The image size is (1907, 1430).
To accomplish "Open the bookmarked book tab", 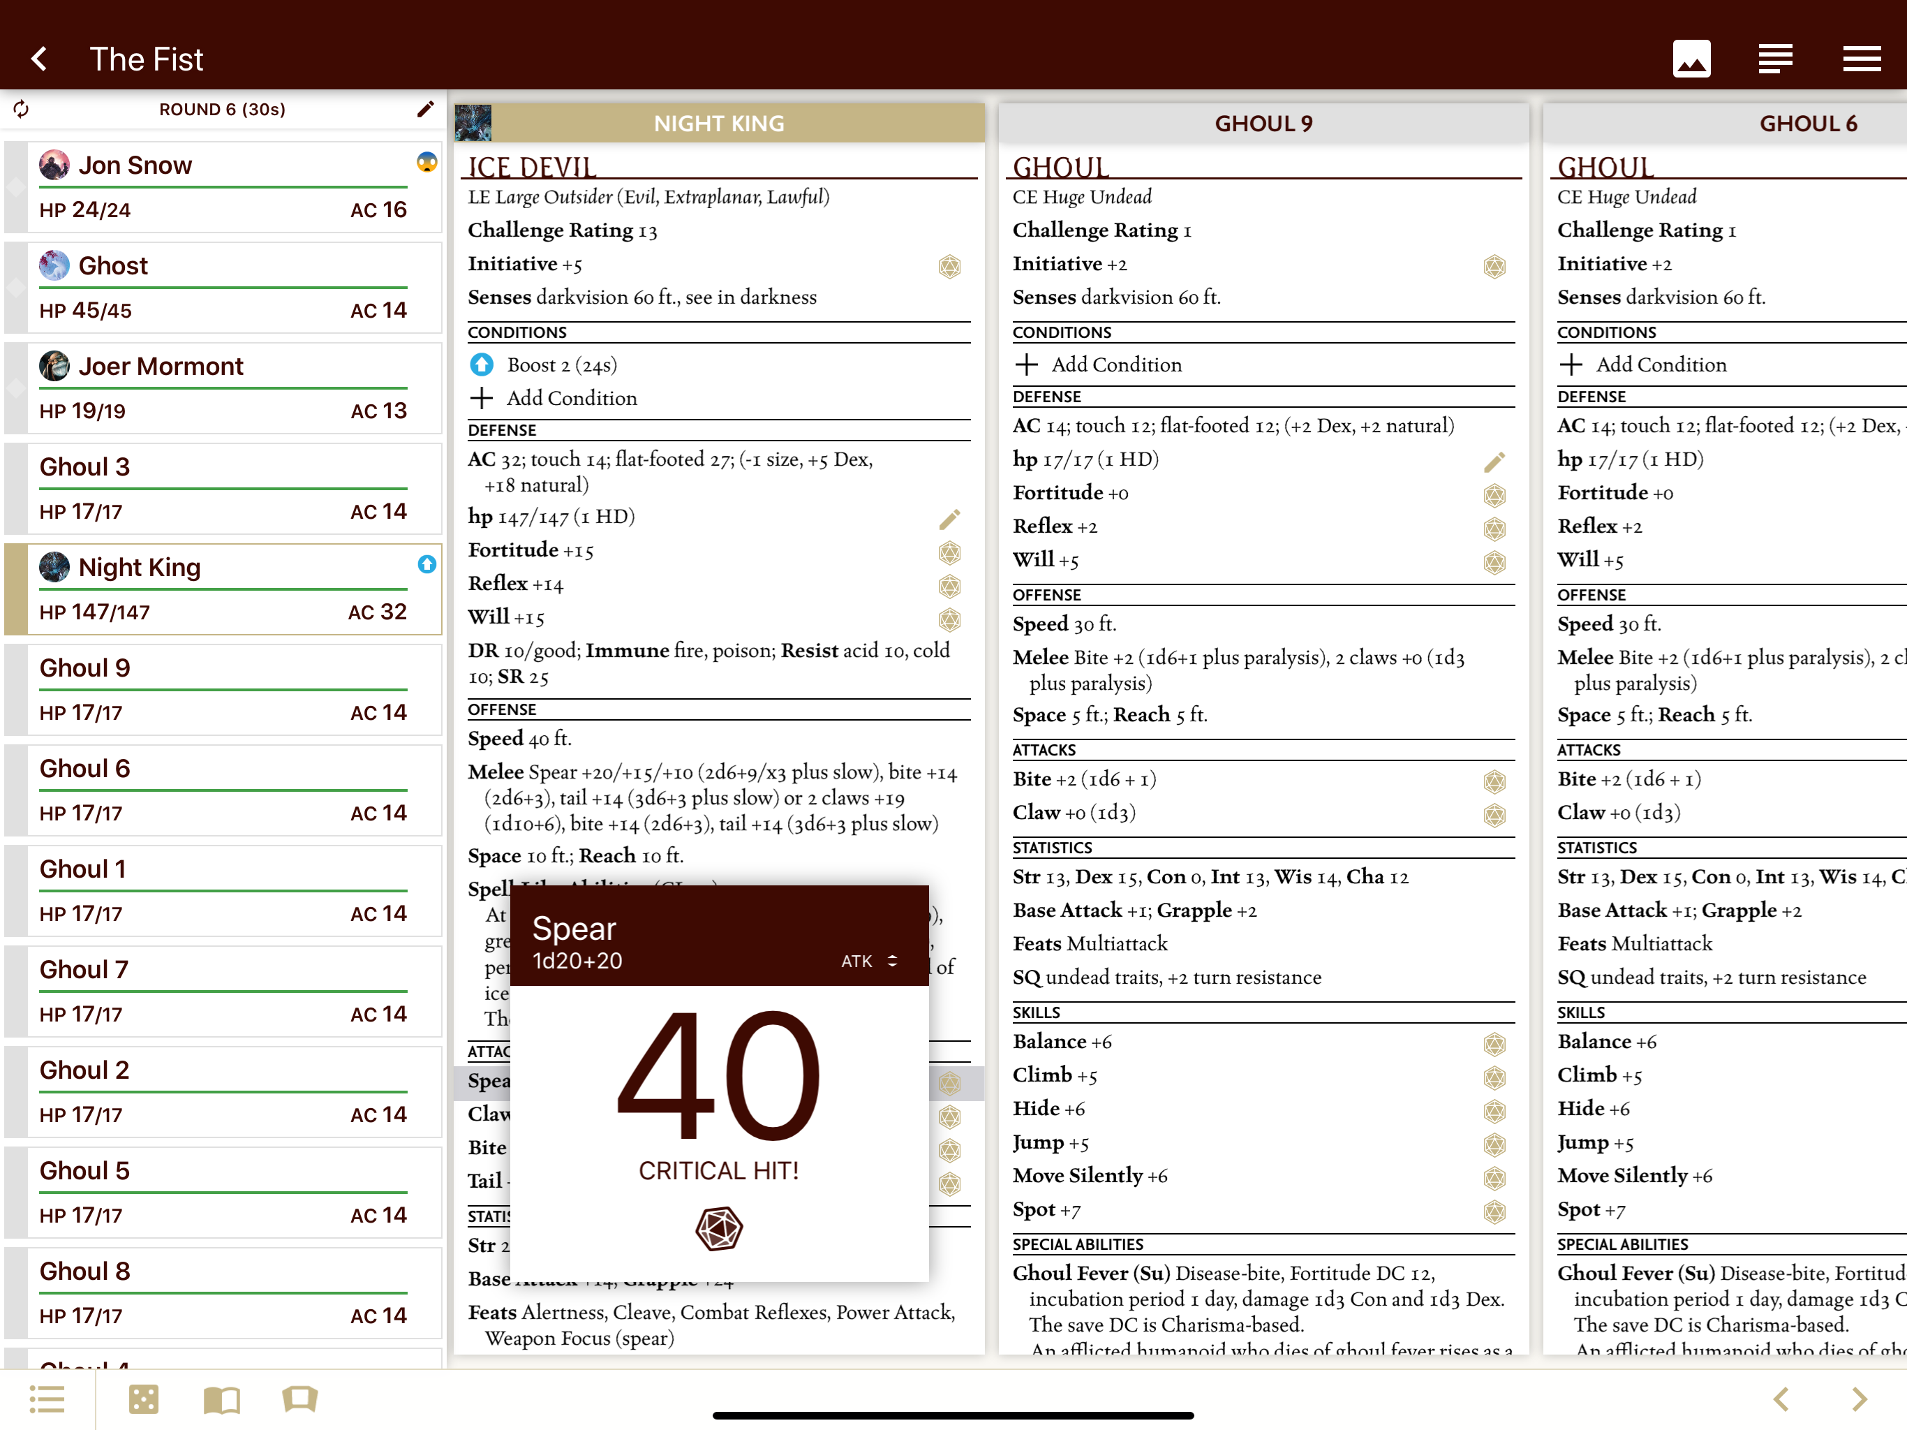I will pyautogui.click(x=300, y=1399).
